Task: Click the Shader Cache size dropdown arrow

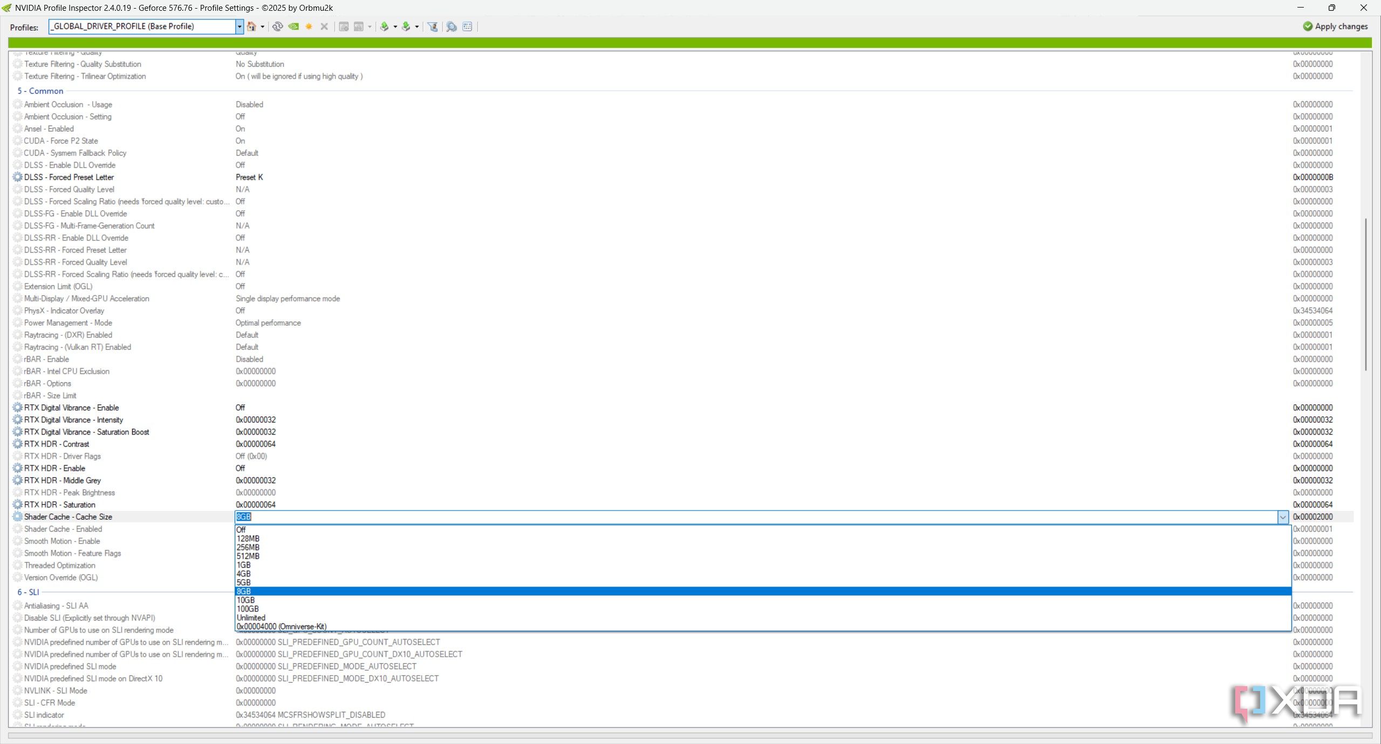Action: coord(1283,517)
